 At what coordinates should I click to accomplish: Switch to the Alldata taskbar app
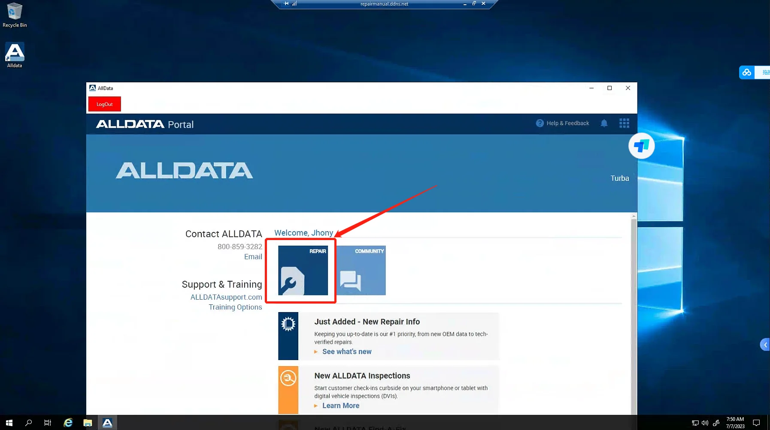coord(107,423)
